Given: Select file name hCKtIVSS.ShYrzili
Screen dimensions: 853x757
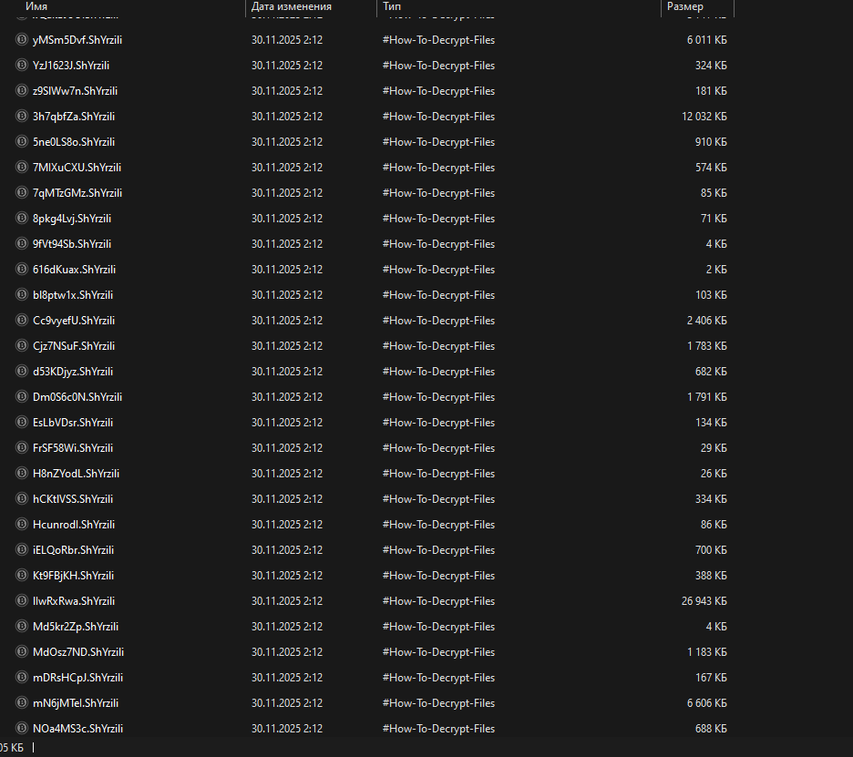Looking at the screenshot, I should click(73, 499).
